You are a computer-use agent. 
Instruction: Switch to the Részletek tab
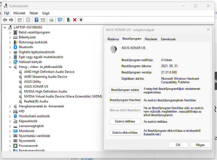point(151,39)
